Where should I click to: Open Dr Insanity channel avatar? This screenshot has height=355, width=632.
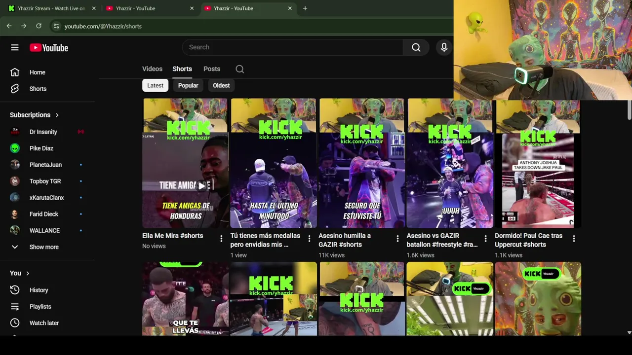coord(15,132)
